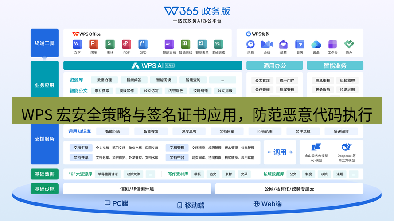Click the 深度思考 chip

tap(189, 131)
